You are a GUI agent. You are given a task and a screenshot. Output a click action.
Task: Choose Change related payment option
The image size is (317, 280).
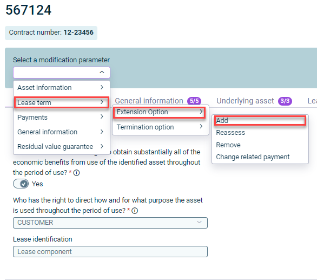(x=253, y=157)
